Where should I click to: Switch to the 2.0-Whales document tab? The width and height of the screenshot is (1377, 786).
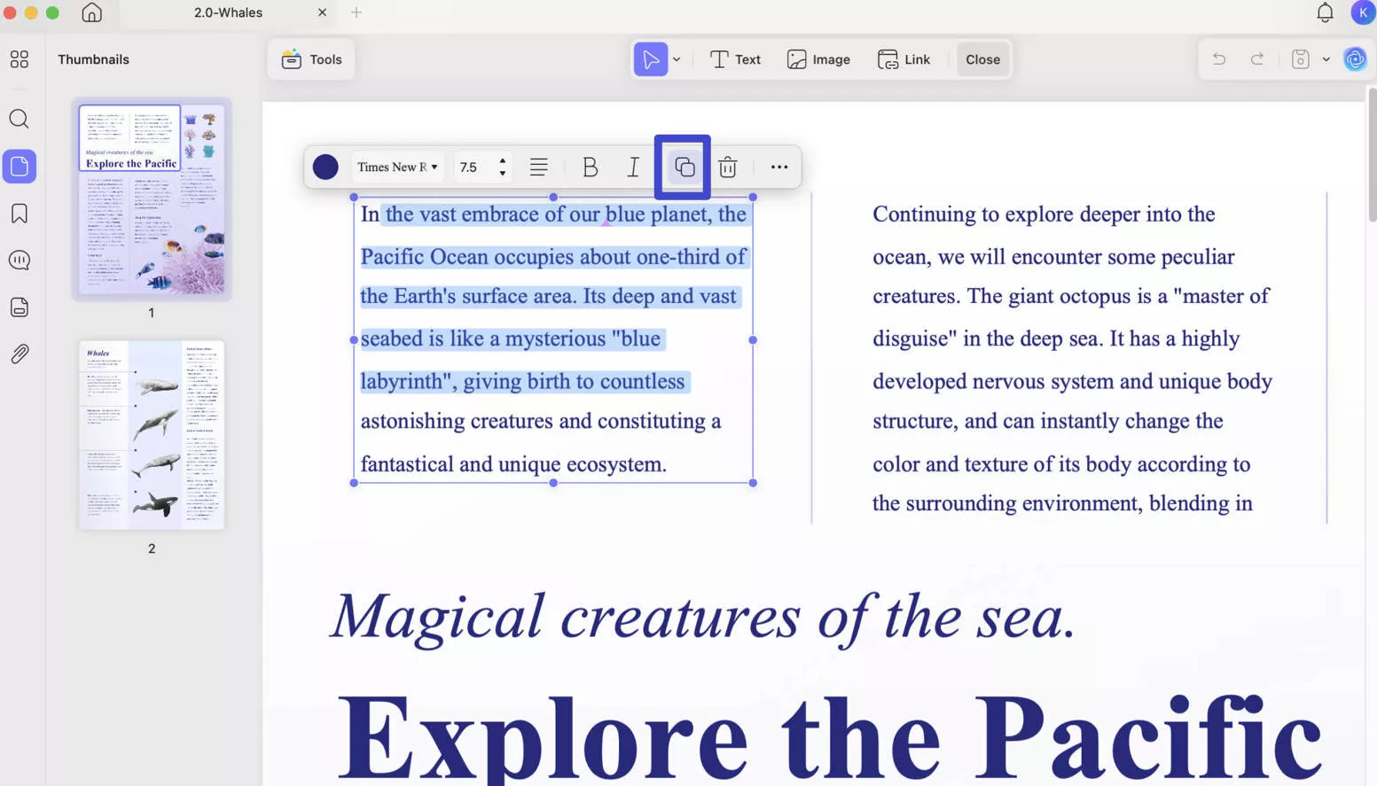[227, 12]
